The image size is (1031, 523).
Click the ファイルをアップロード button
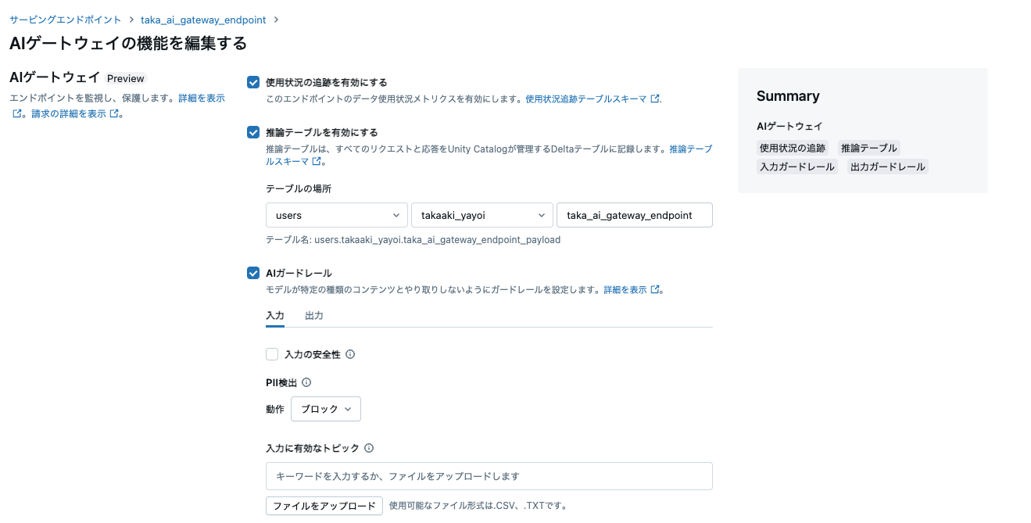point(324,505)
